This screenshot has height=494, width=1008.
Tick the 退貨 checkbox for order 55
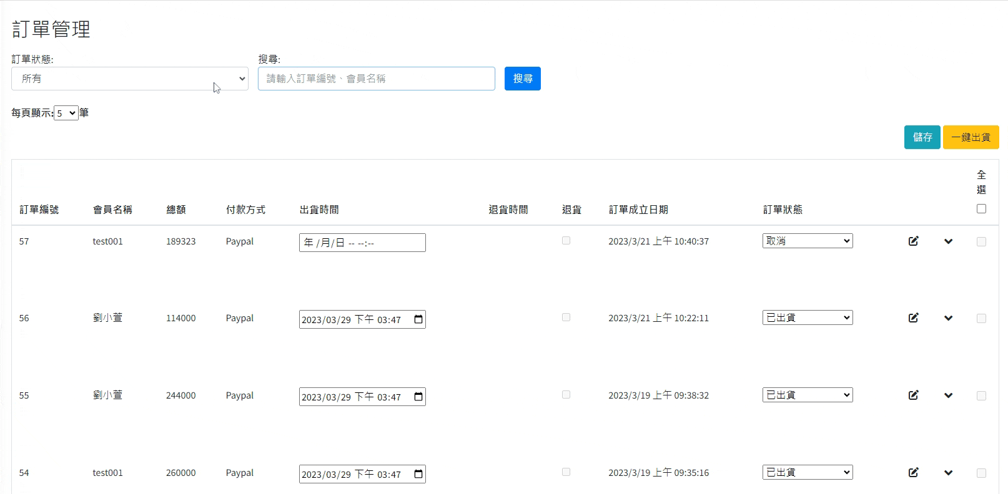[566, 394]
